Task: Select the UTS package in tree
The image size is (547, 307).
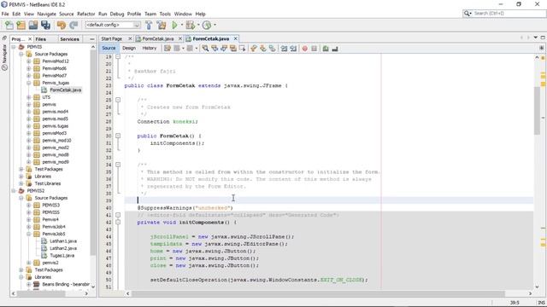Action: click(46, 97)
